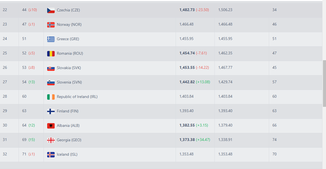
Task: Open the Czechia (CZE) team link
Action: click(68, 10)
